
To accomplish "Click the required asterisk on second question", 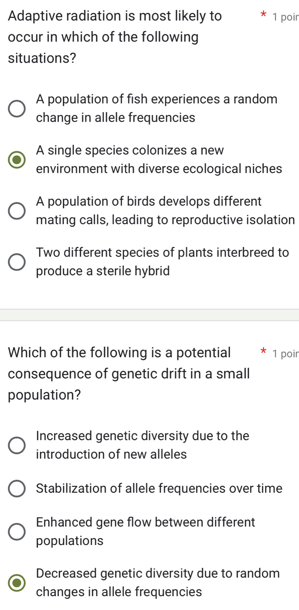I will [264, 351].
